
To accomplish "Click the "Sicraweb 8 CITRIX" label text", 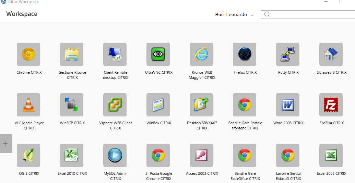I will point(331,73).
